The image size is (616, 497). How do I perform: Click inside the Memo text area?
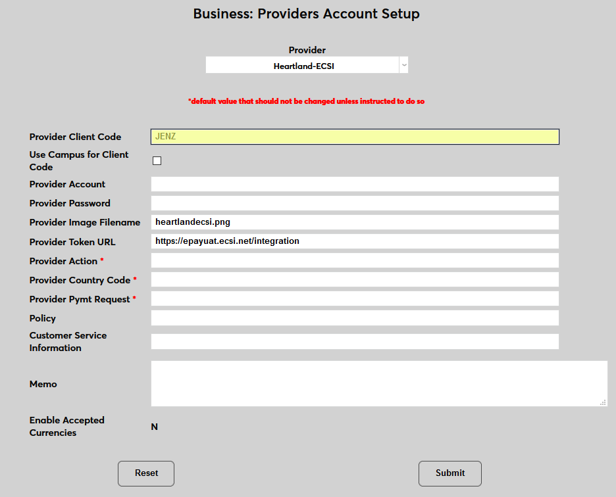click(x=378, y=383)
